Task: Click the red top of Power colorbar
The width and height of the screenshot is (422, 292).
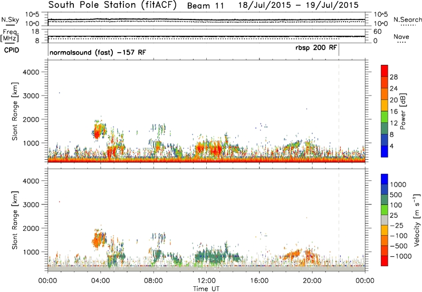Action: tap(385, 70)
